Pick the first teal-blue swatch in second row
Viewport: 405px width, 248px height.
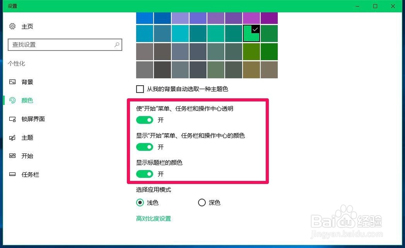(x=145, y=33)
